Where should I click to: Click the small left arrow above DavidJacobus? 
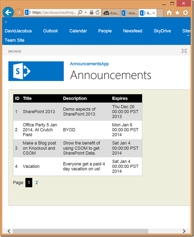(6, 22)
